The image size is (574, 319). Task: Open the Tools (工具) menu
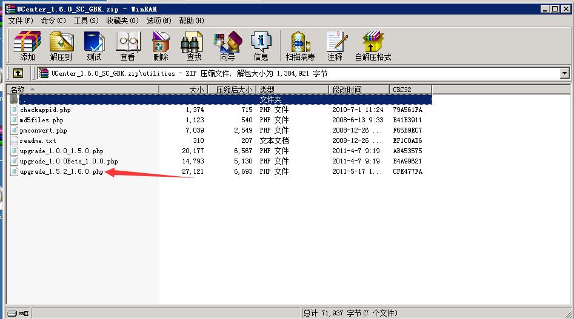pos(86,21)
